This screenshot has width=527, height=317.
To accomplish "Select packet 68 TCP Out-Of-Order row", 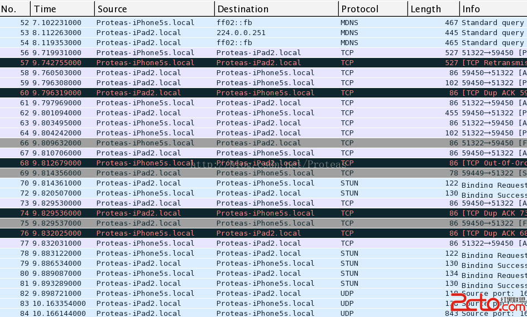I will (x=223, y=163).
